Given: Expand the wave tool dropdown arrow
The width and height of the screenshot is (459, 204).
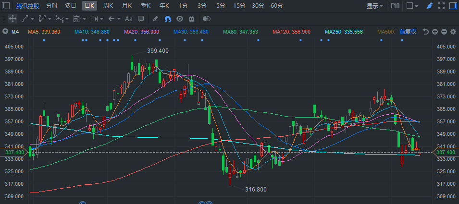Looking at the screenshot, I should coord(67,19).
